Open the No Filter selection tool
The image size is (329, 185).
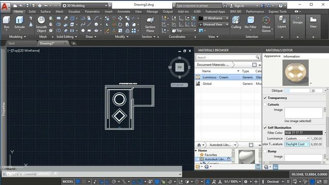pos(250,23)
